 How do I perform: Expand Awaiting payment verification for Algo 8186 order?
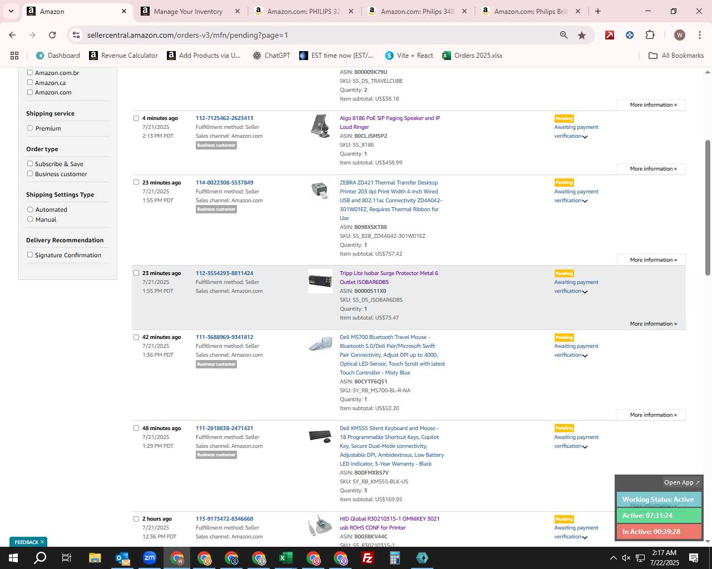(585, 137)
